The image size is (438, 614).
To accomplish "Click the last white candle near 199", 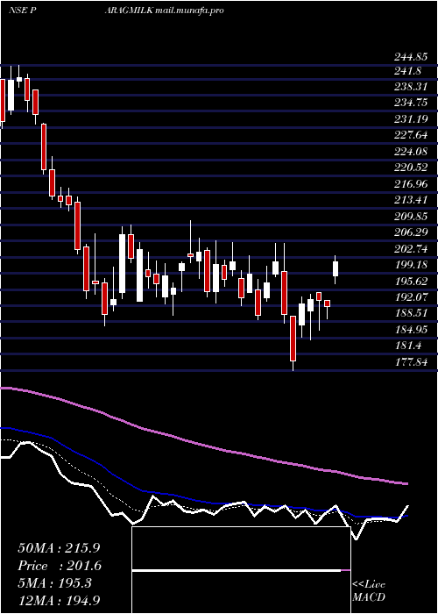I will coord(336,268).
